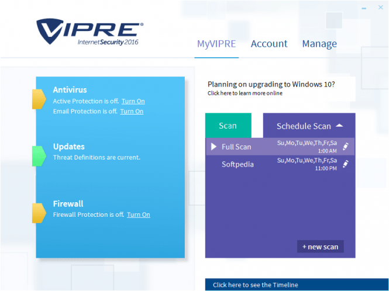Click Threat Definitions are current text

(97, 157)
